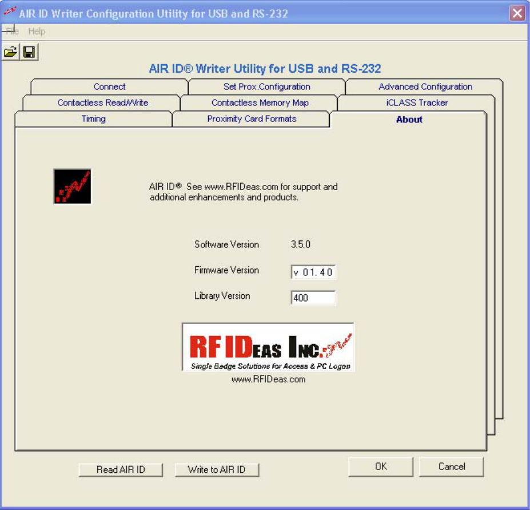Screen dimensions: 530x510
Task: Open the Help menu
Action: (x=37, y=31)
